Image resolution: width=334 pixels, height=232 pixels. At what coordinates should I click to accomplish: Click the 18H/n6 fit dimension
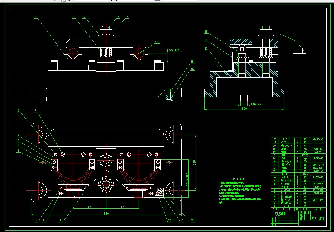coord(255,104)
